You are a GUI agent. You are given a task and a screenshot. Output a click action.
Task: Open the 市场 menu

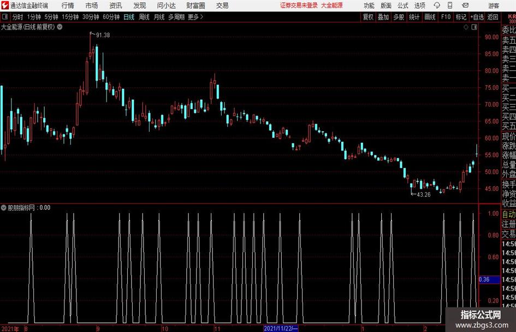[92, 5]
